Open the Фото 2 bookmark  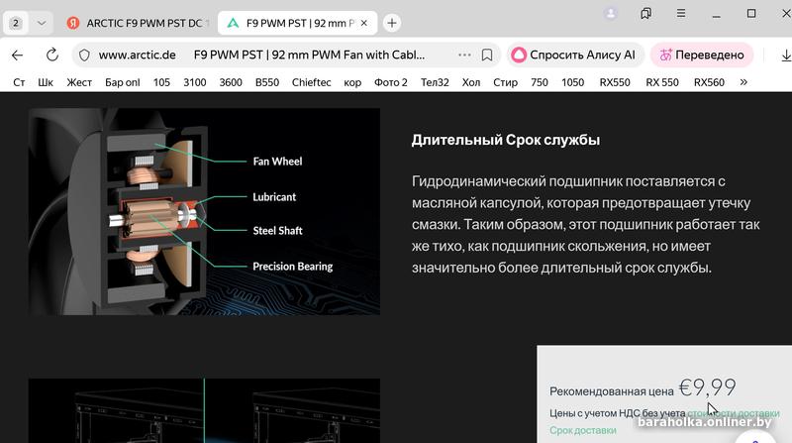[x=390, y=82]
